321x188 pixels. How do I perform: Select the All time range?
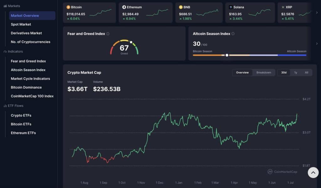pos(307,73)
